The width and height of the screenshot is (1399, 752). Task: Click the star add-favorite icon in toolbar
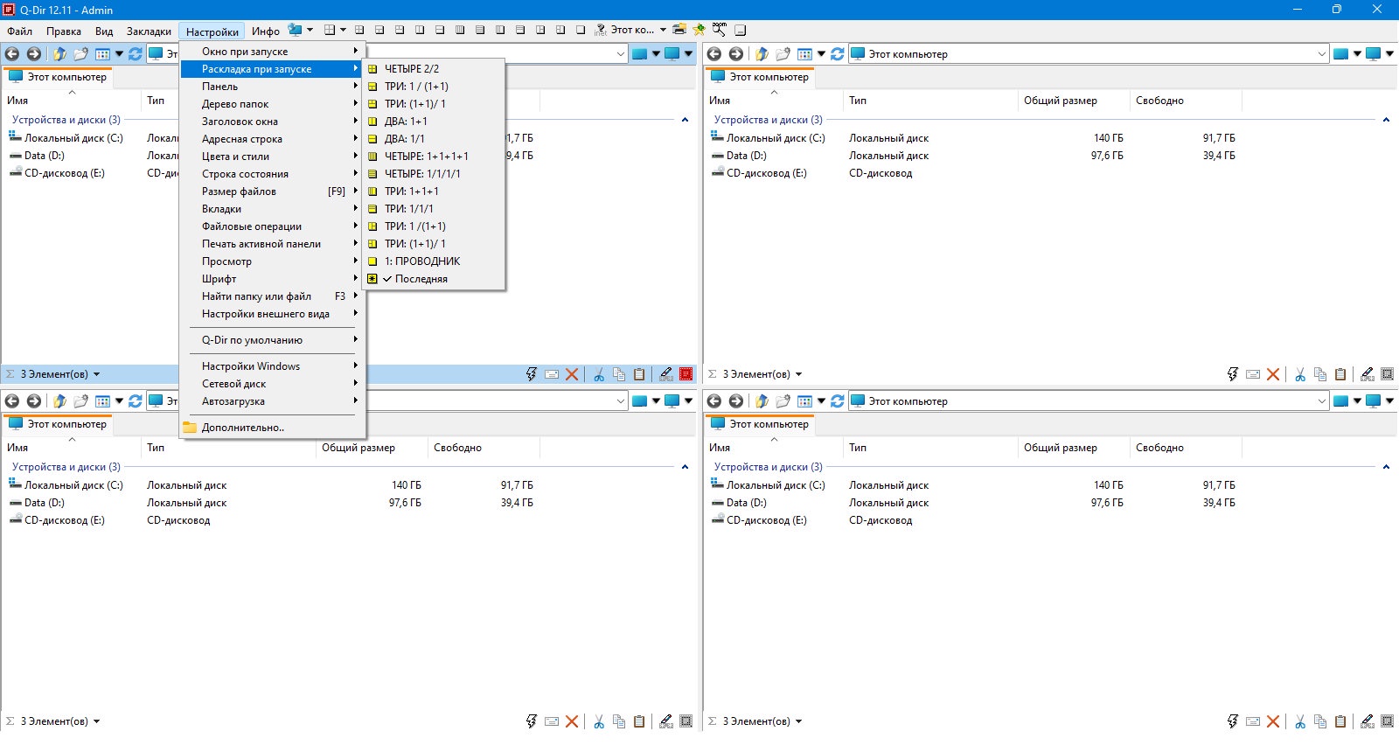coord(699,30)
